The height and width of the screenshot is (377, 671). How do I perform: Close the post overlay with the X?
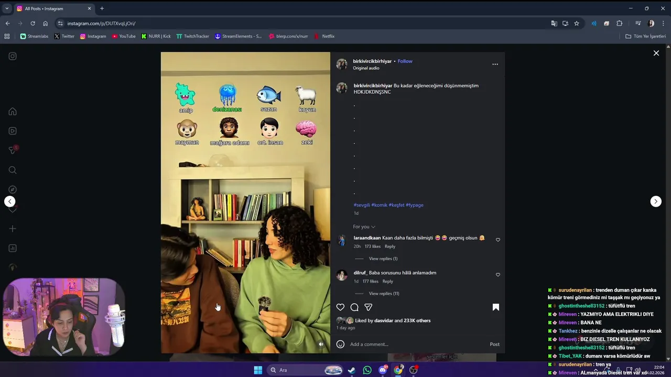pyautogui.click(x=656, y=53)
